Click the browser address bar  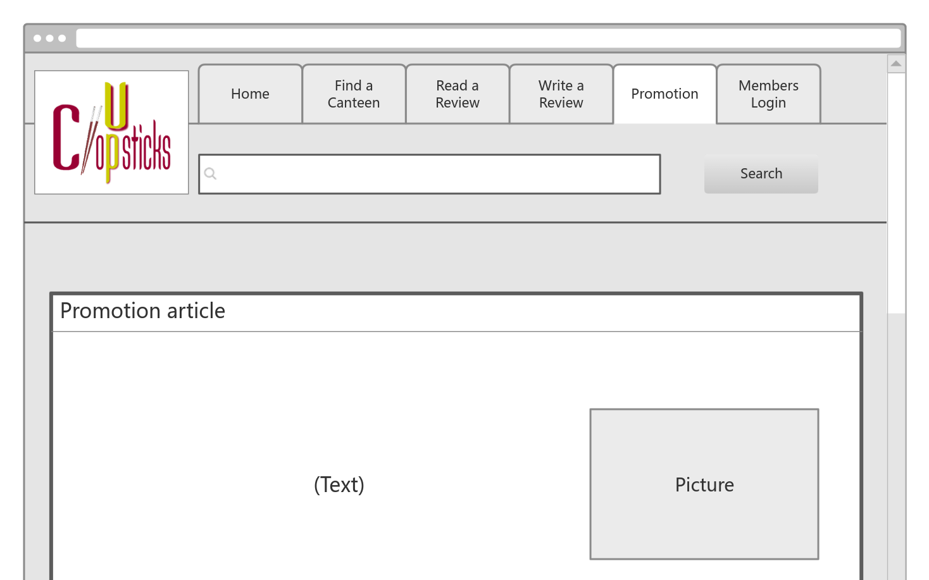(x=487, y=39)
